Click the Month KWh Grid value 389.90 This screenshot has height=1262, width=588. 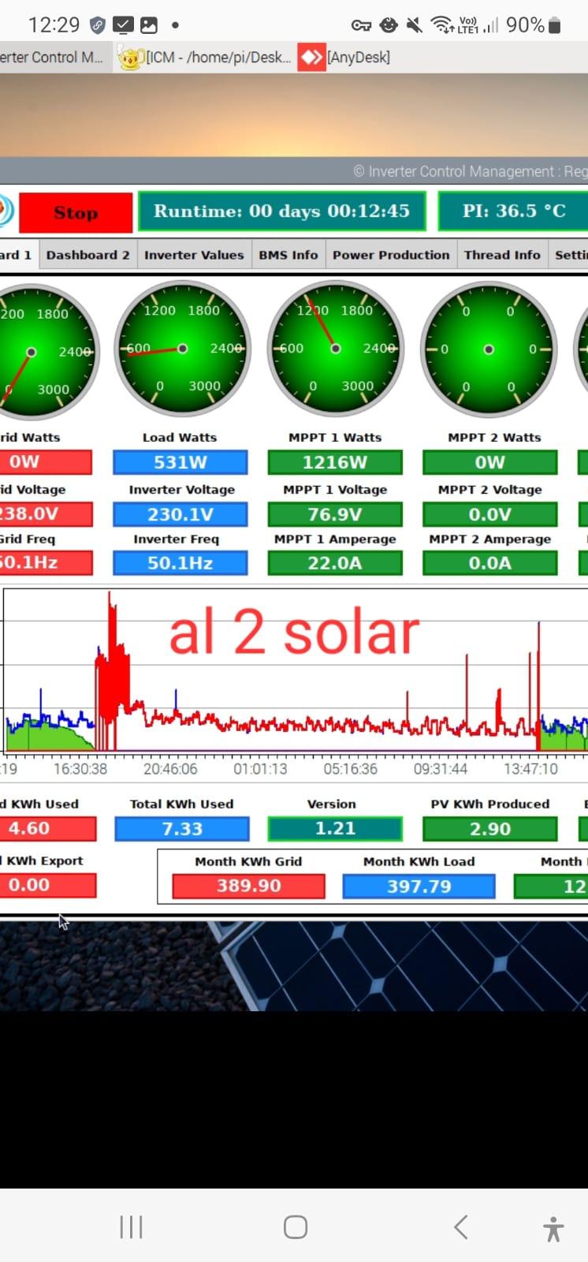point(248,886)
